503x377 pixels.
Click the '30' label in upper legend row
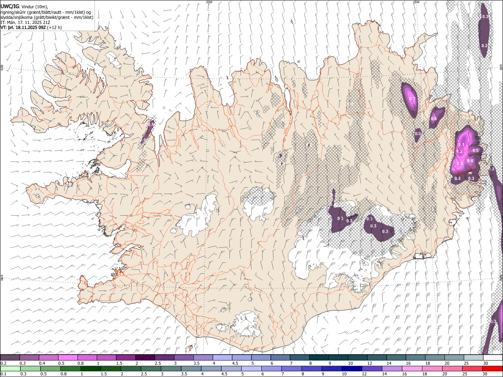point(485,363)
